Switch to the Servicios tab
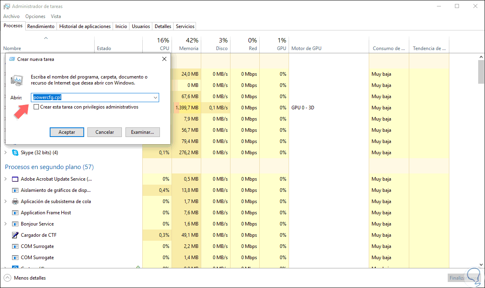The image size is (485, 288). coord(185,26)
